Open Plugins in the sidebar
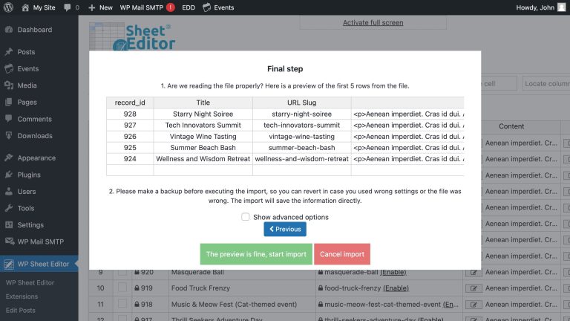The image size is (570, 321). tap(29, 175)
